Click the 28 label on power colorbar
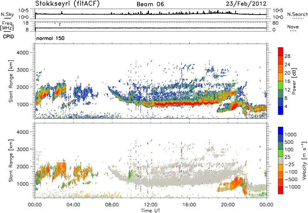308x213 pixels. [287, 56]
